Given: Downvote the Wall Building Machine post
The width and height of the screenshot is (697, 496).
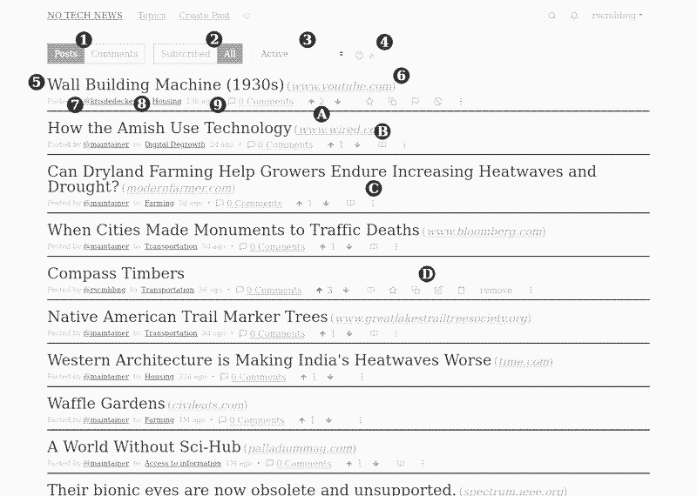Looking at the screenshot, I should tap(338, 102).
